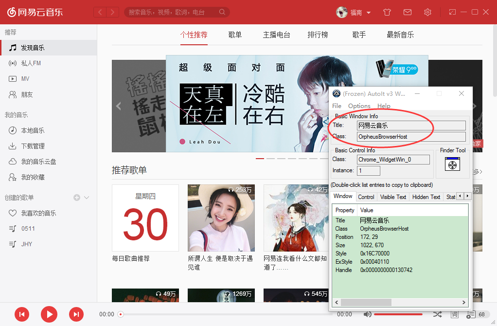Open the 253万 plays playlist cover
Image resolution: width=497 pixels, height=326 pixels.
(x=221, y=218)
